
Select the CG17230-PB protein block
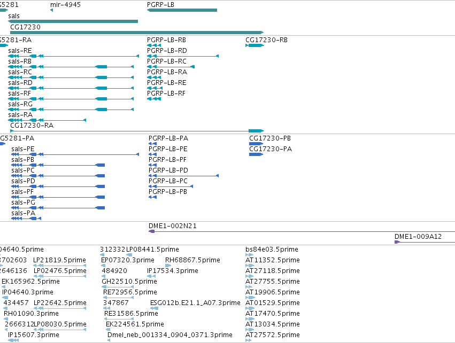point(256,144)
